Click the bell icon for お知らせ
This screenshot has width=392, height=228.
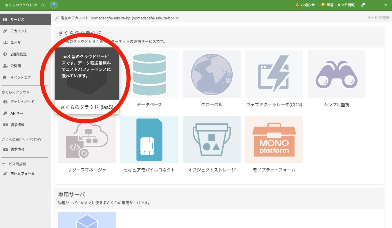coord(297,5)
